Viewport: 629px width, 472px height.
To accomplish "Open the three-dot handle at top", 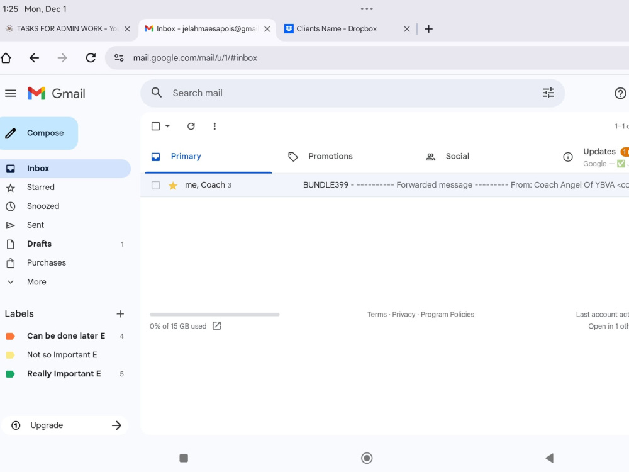I will coord(367,9).
